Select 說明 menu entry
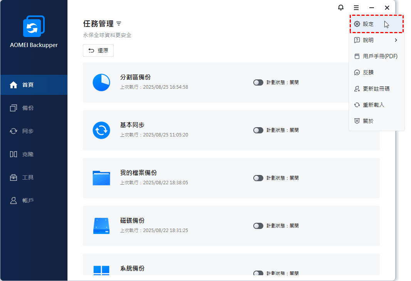This screenshot has width=411, height=281. coord(376,40)
